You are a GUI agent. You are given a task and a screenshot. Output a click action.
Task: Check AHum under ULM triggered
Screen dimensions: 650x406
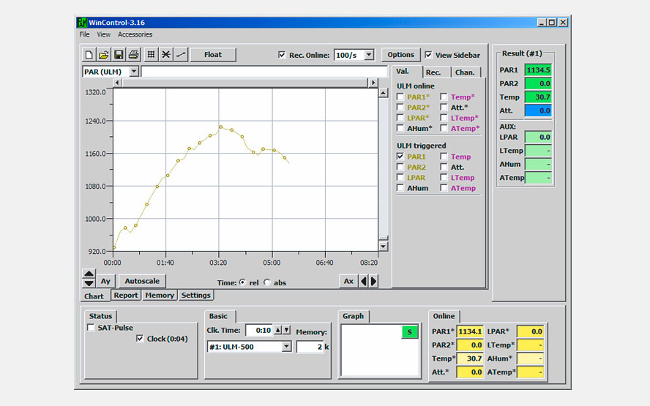[x=400, y=188]
